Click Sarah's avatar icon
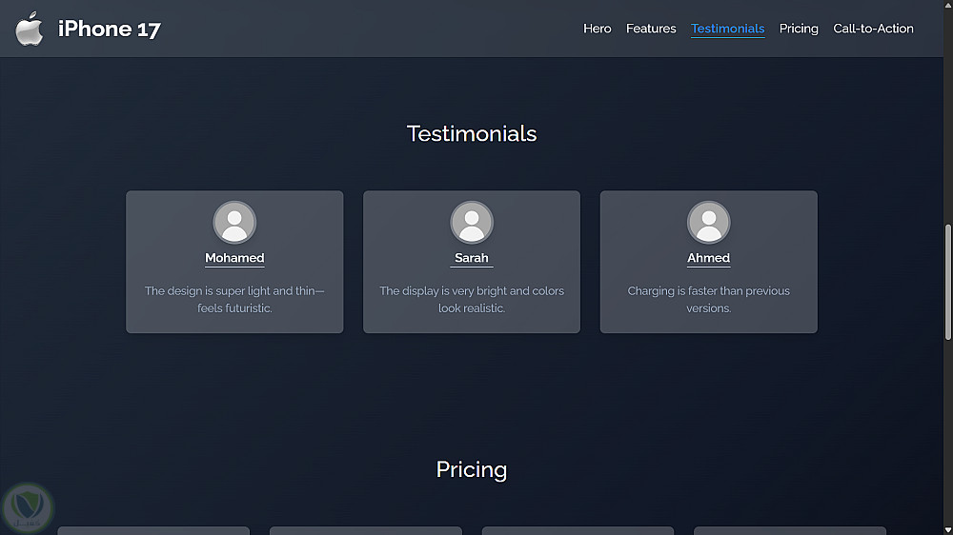Viewport: 953px width, 535px height. point(472,222)
